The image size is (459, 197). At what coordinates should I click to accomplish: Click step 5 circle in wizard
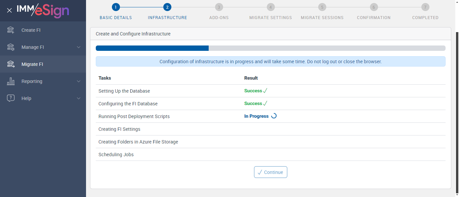(x=322, y=7)
